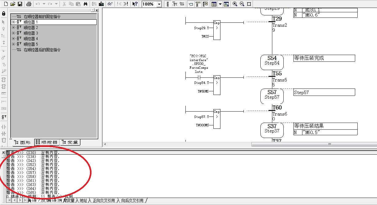Toggle the lock icon in the left sidebar
Viewport: 377px width, 205px height.
[4, 14]
